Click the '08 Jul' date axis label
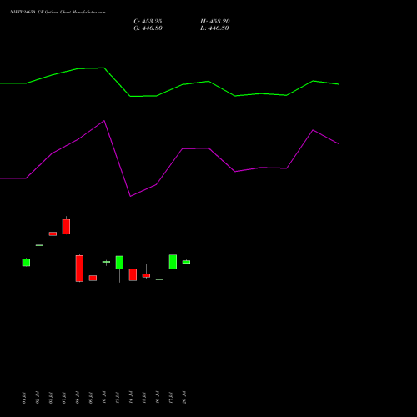This screenshot has width=417, height=417. [x=78, y=398]
